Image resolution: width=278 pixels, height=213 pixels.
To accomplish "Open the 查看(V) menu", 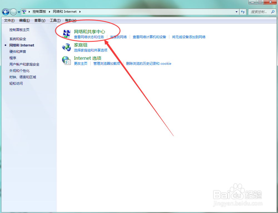I will click(40, 21).
